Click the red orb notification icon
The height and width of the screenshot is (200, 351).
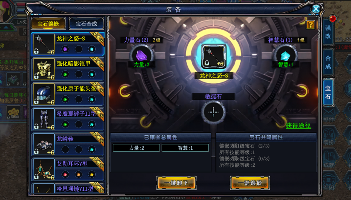[x=333, y=18]
